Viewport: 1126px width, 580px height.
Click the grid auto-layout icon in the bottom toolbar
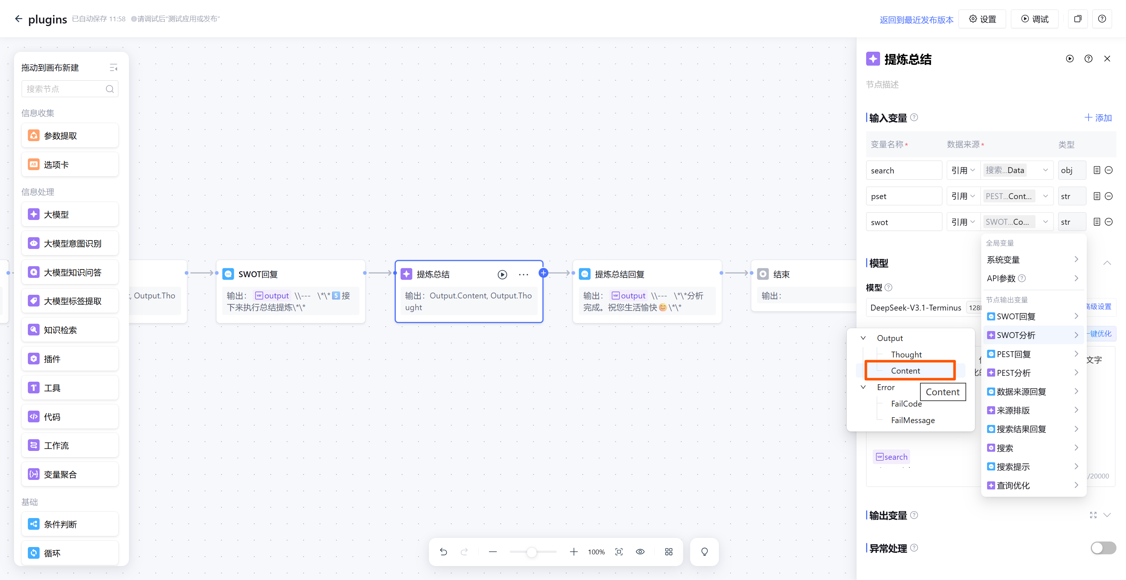coord(668,552)
